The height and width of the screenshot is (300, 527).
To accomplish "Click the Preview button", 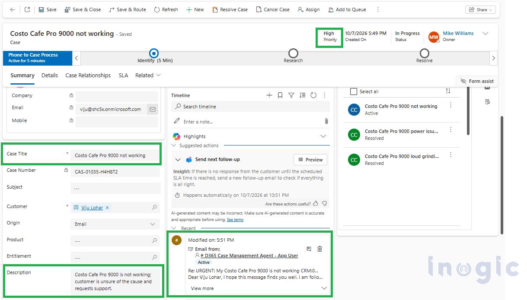I will click(310, 160).
